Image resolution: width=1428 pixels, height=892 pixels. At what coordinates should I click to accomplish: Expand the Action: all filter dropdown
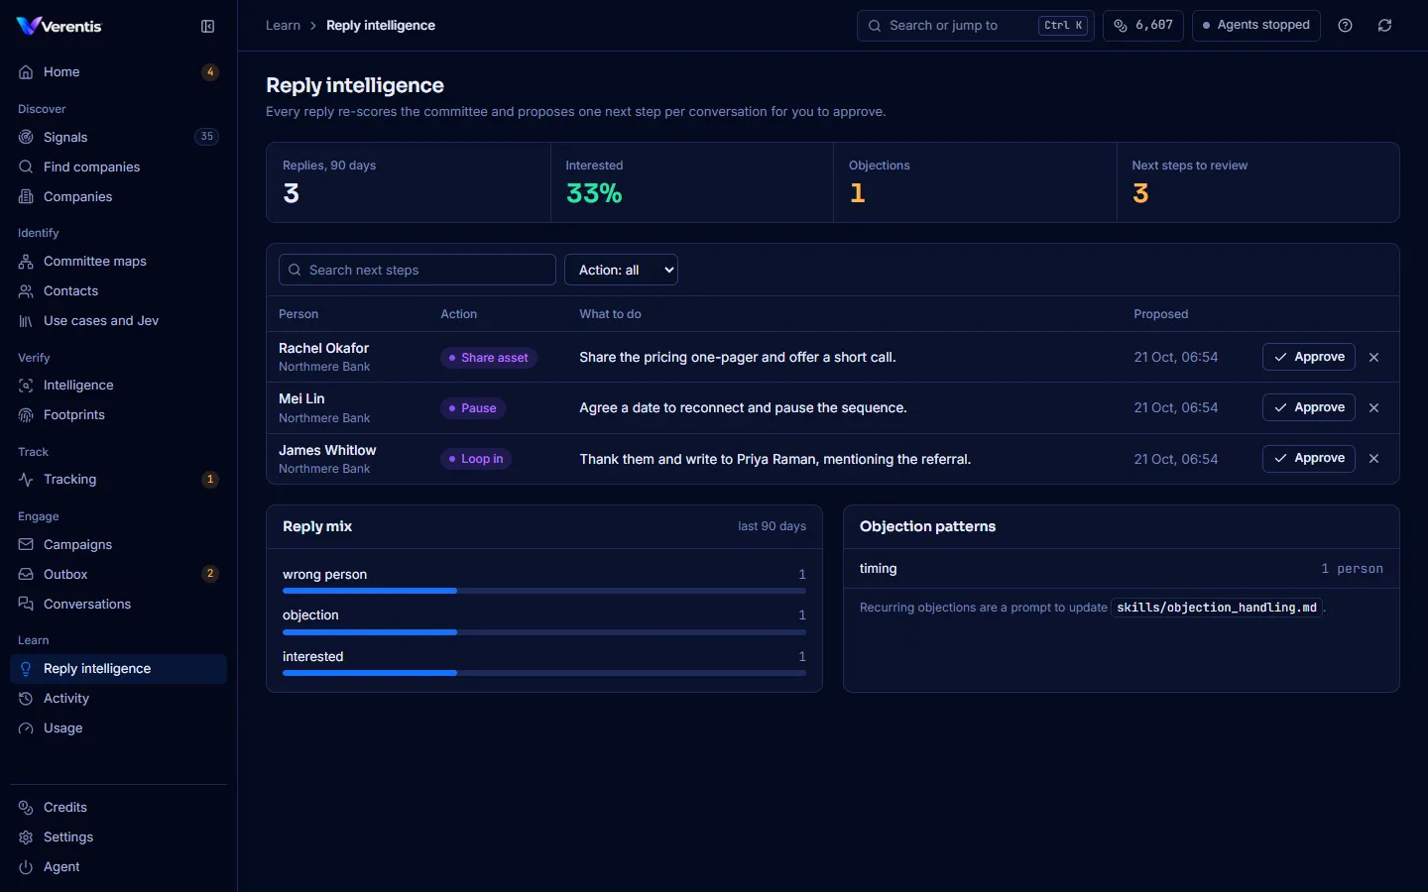[x=621, y=270]
